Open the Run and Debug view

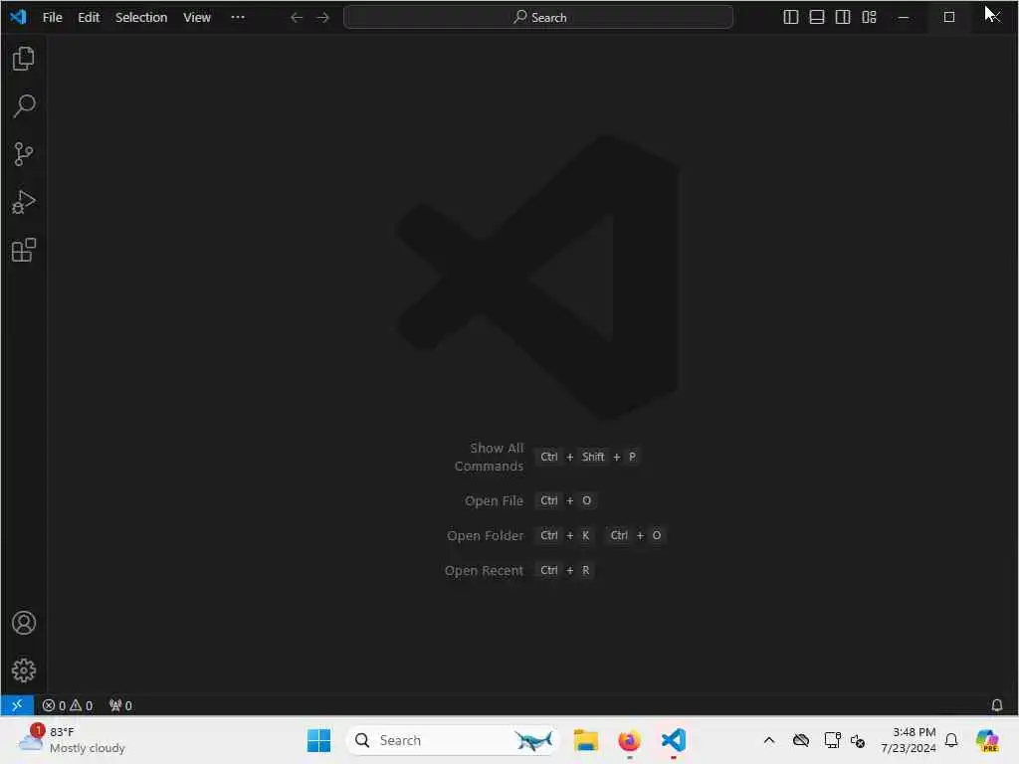pos(24,202)
